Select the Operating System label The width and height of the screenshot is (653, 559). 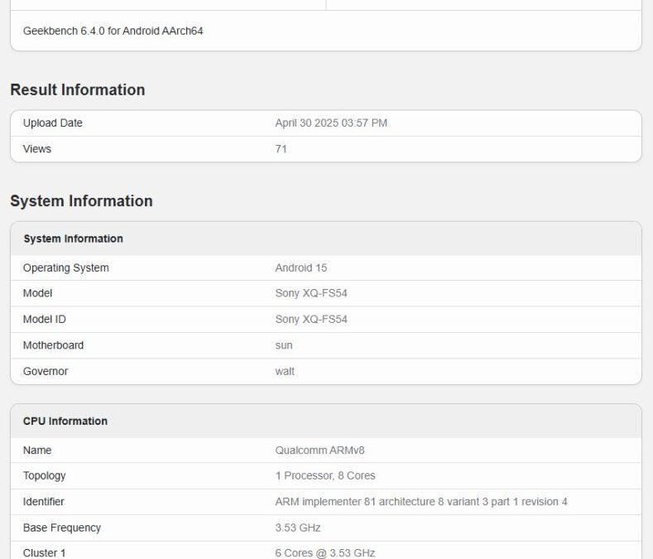65,268
